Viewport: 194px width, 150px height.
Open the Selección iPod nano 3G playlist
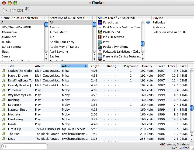tap(169, 32)
